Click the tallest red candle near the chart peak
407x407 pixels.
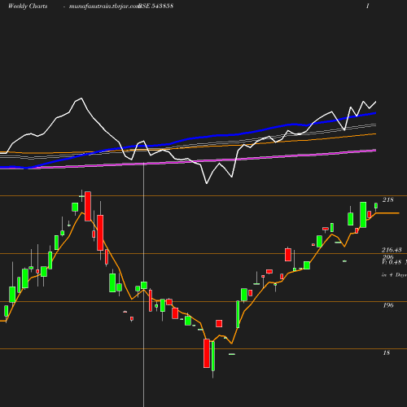pyautogui.click(x=88, y=206)
